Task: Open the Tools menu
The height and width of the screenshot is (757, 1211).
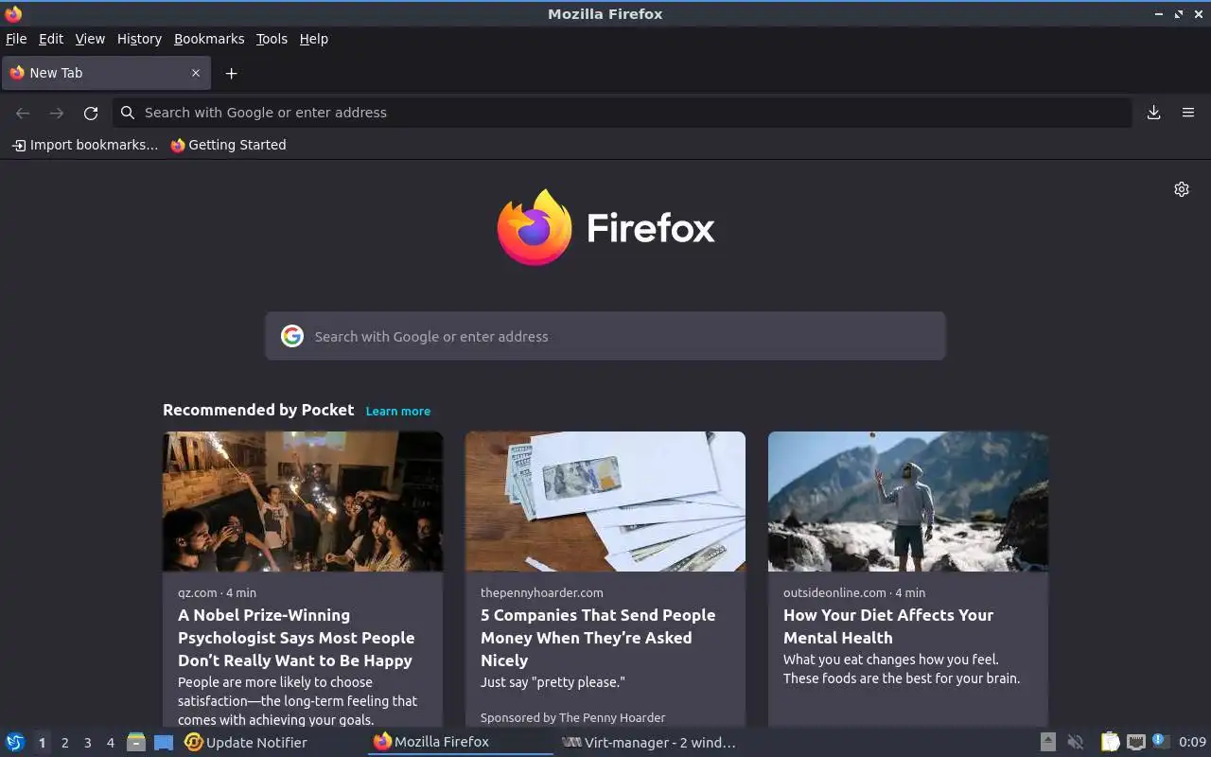Action: (272, 39)
